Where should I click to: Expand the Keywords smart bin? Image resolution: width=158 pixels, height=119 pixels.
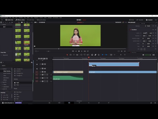(1, 55)
